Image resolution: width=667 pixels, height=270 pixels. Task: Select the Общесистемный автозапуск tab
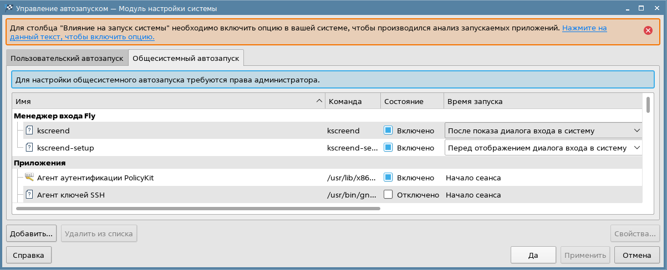coord(186,58)
